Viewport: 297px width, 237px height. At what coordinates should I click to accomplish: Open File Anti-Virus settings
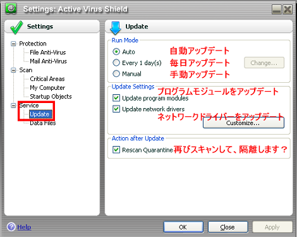47,52
